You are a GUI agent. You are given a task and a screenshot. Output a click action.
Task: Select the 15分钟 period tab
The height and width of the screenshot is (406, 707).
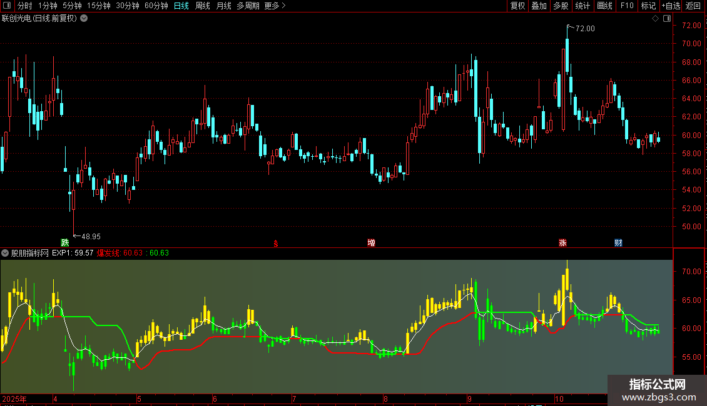[x=99, y=6]
